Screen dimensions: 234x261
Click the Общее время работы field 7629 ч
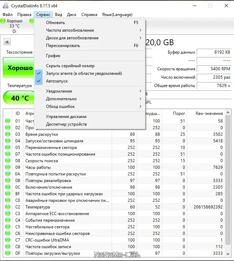pos(214,85)
